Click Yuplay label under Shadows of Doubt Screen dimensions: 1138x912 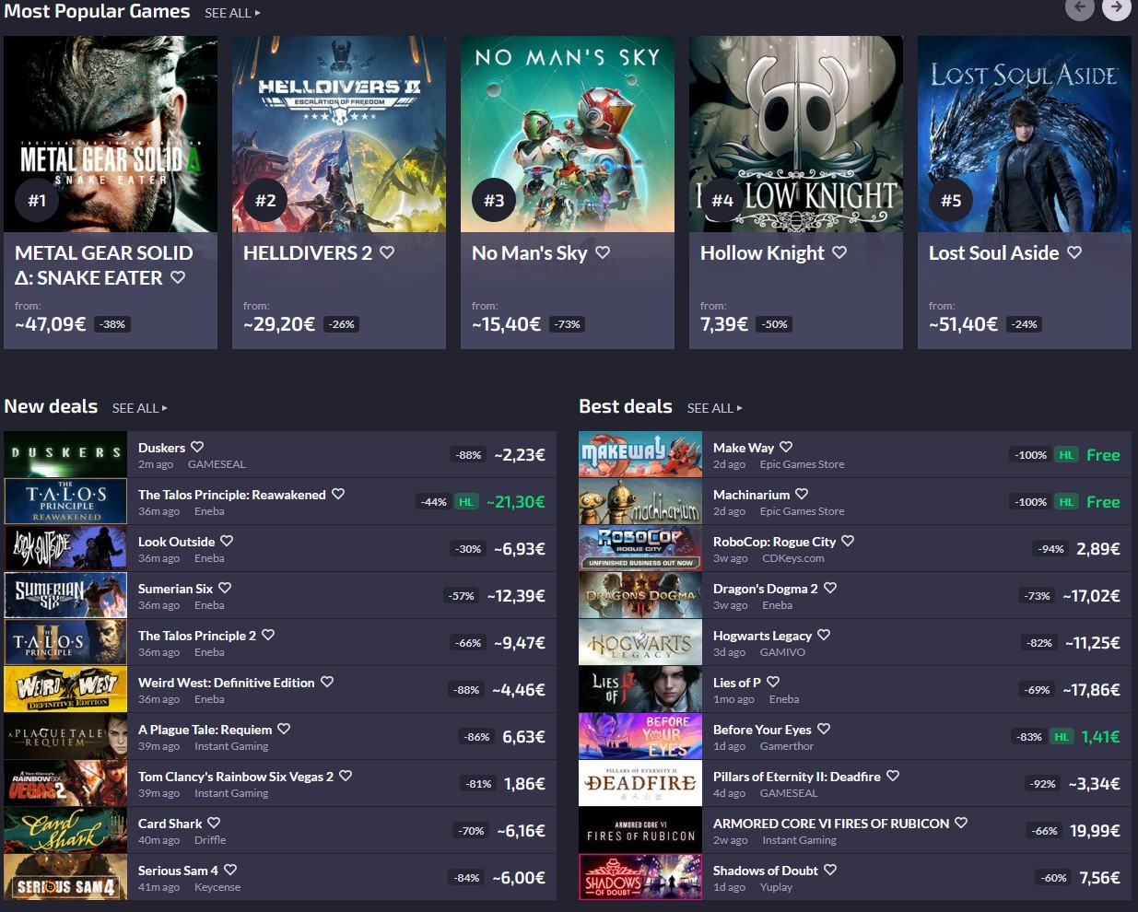pos(776,887)
